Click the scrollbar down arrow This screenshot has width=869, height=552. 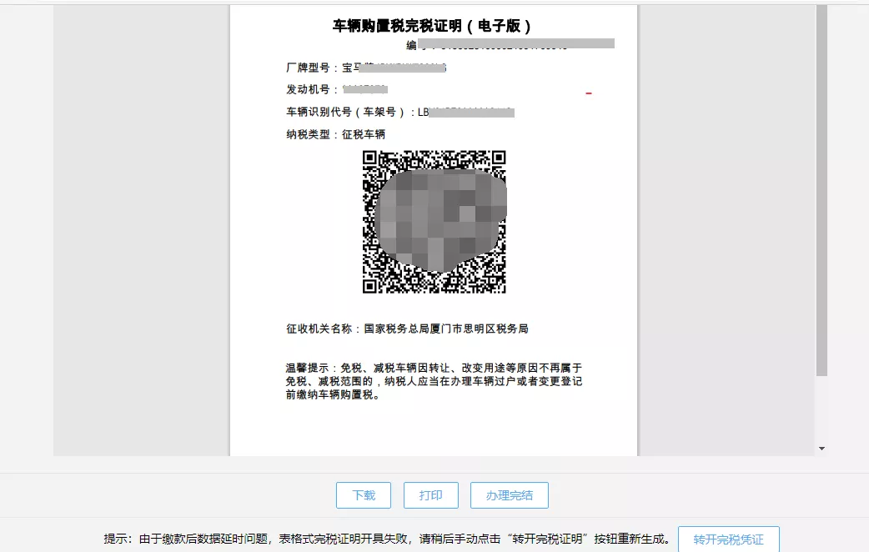click(820, 448)
